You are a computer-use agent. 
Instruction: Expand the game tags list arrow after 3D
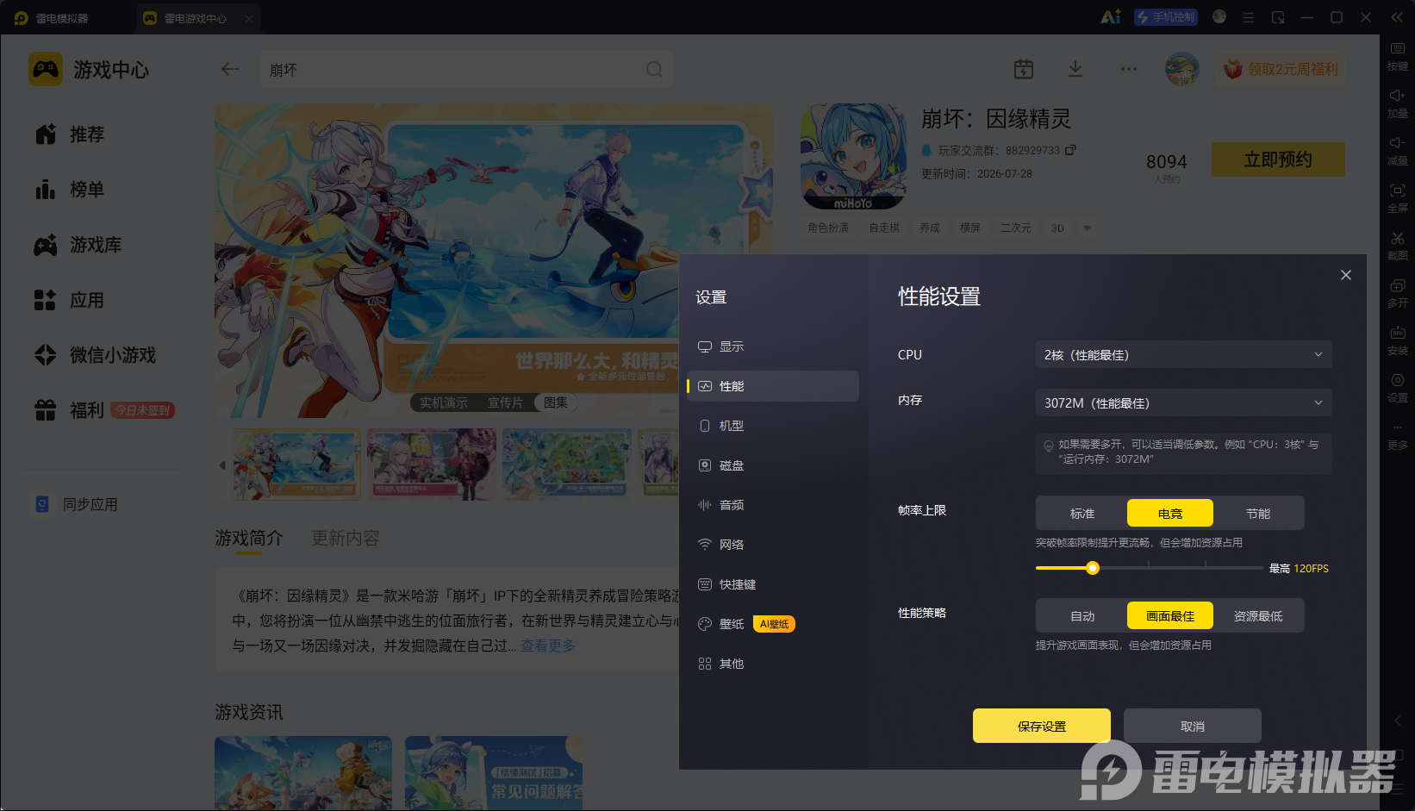click(1087, 228)
